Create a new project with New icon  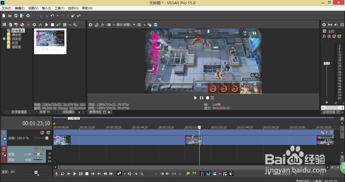(x=4, y=15)
